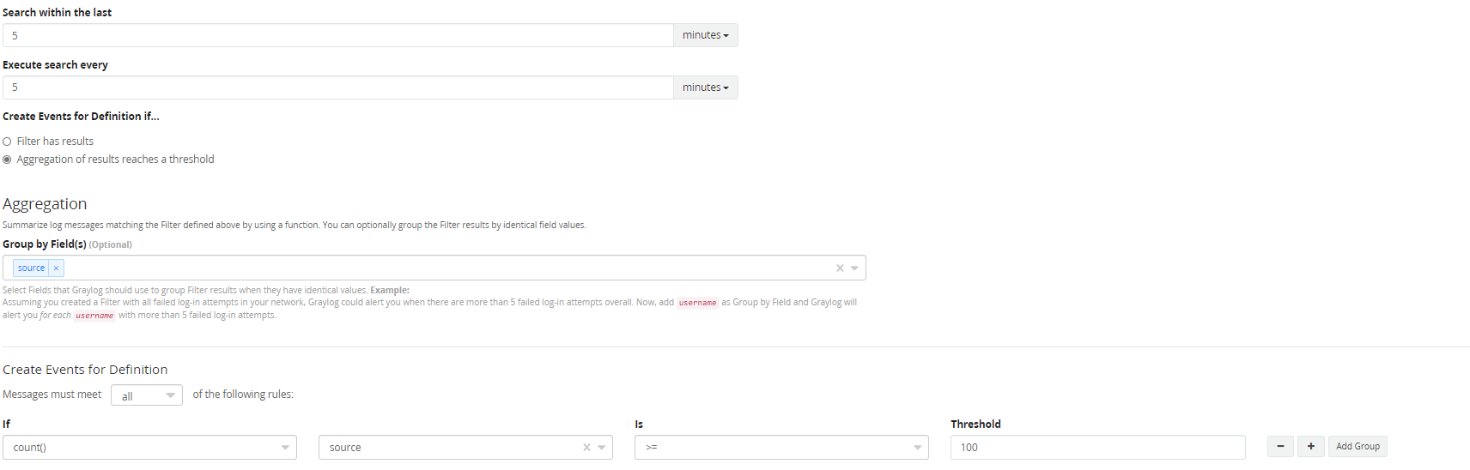Clear all Group by Fields selections
The height and width of the screenshot is (470, 1470).
(x=840, y=268)
